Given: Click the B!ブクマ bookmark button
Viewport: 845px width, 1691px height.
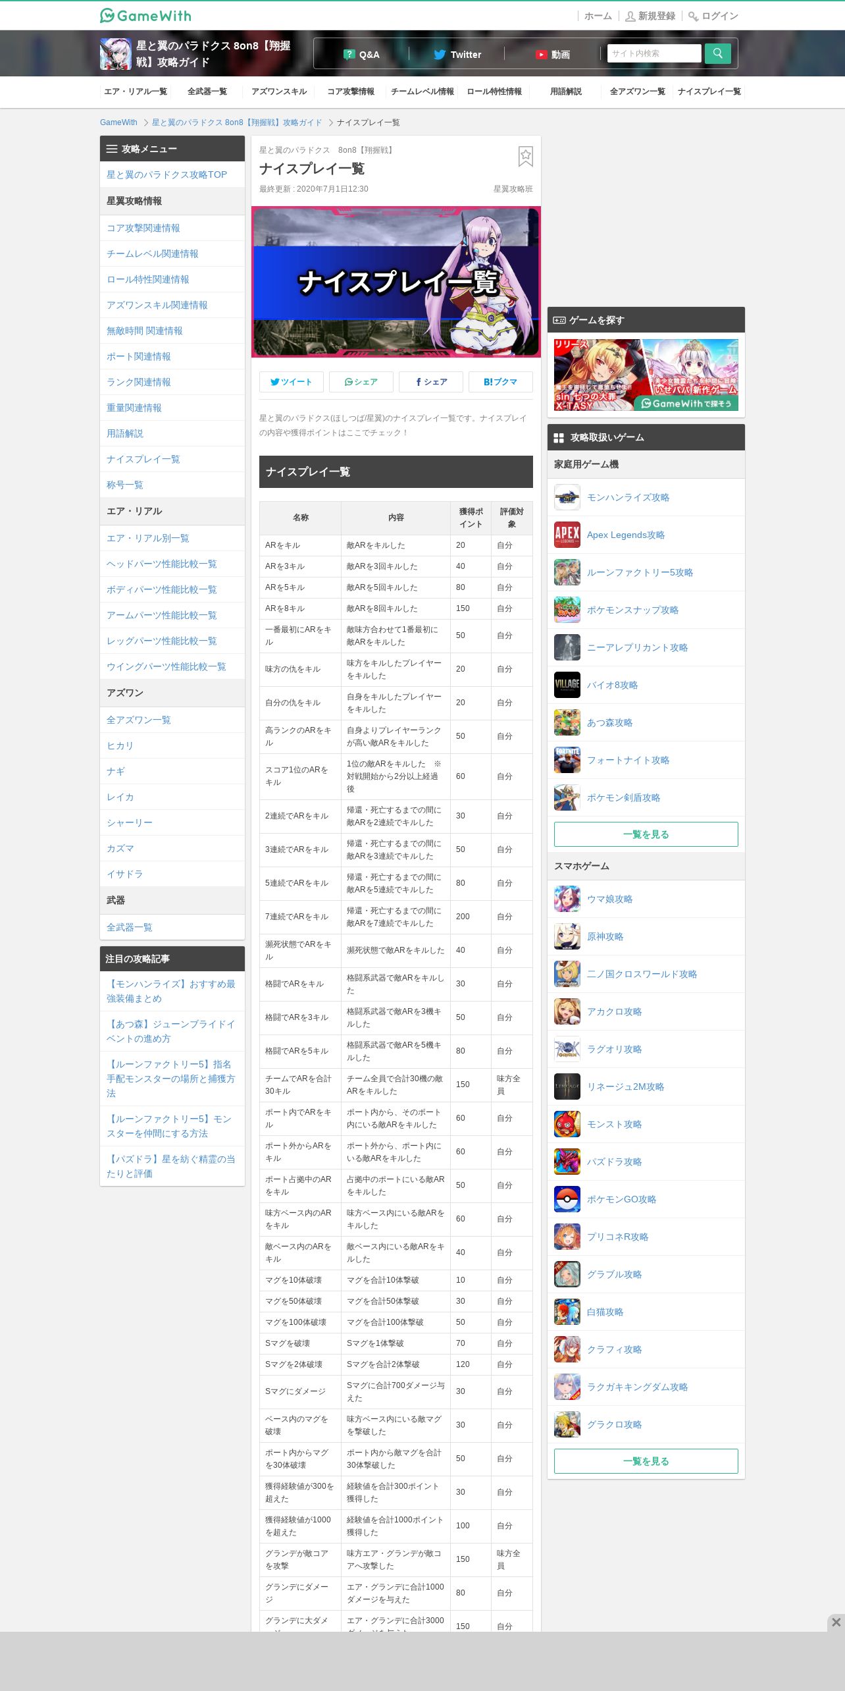Looking at the screenshot, I should tap(501, 382).
